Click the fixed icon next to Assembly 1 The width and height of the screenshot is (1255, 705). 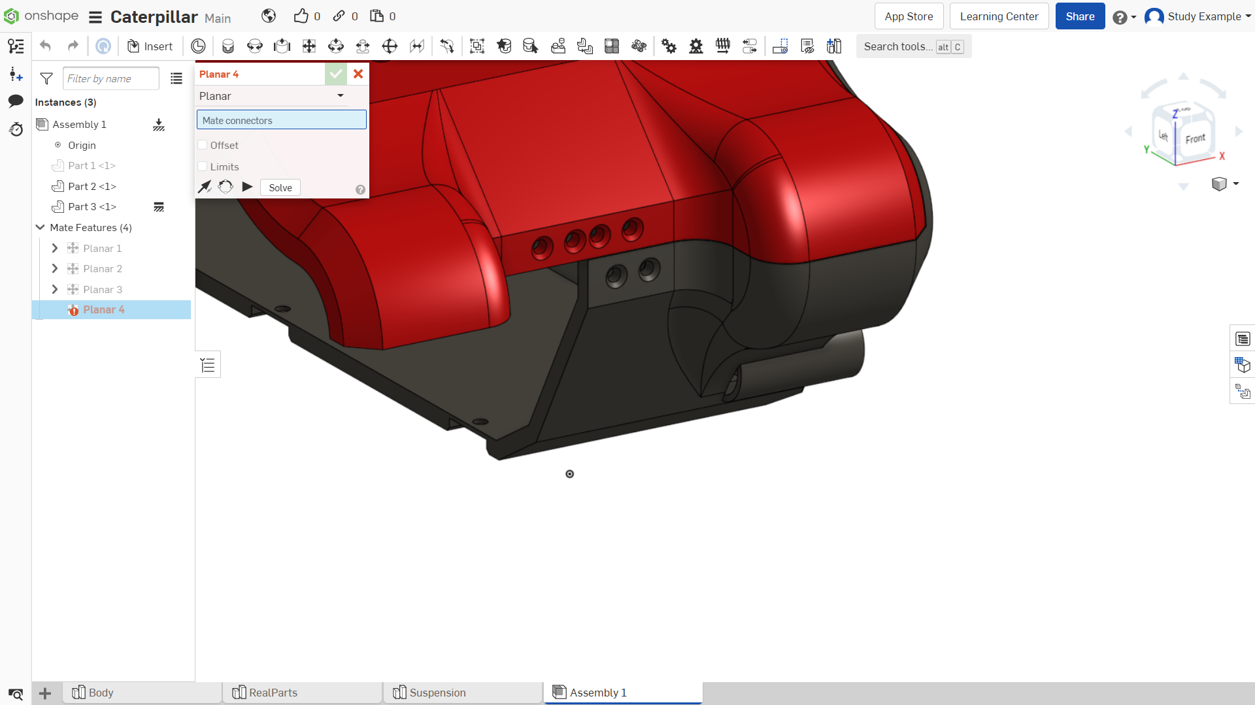[159, 125]
